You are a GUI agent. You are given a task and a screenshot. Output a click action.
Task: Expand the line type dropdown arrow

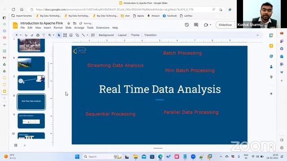[87, 35]
